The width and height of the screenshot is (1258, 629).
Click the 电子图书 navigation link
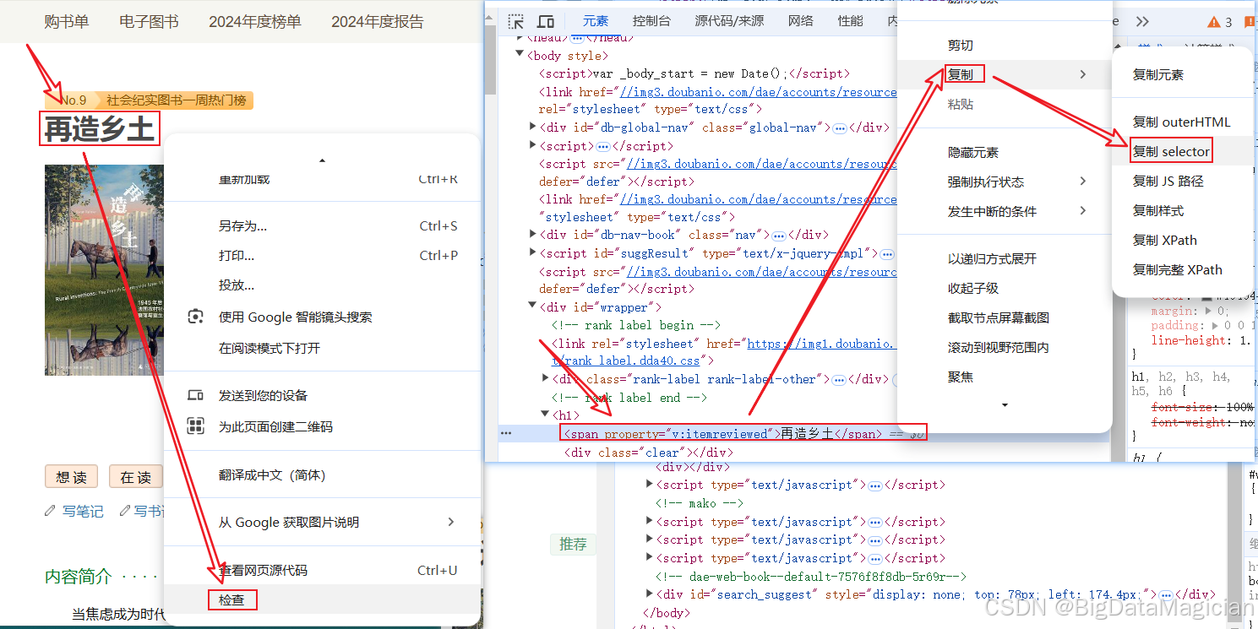click(149, 22)
